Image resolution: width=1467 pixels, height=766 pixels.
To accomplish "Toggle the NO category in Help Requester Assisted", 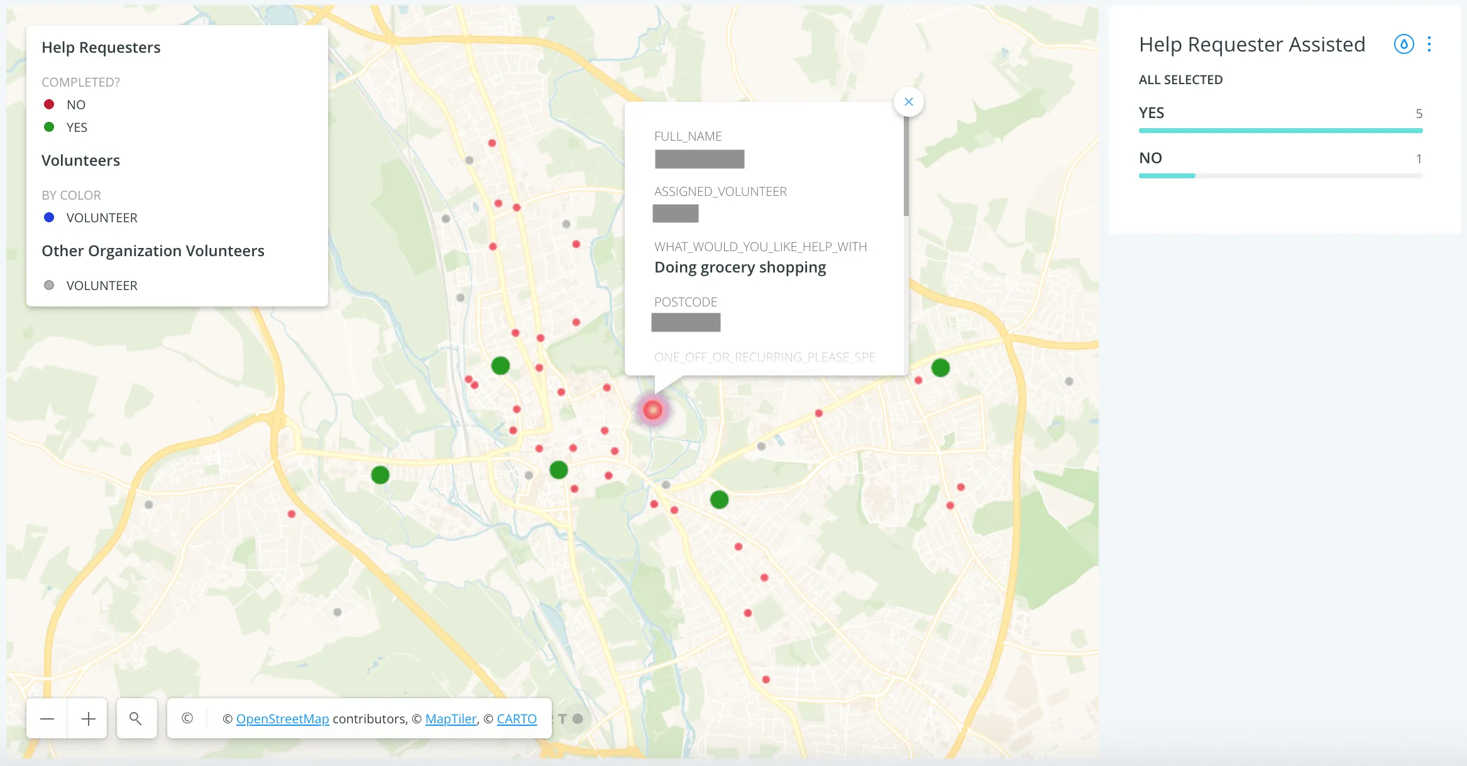I will (1150, 158).
